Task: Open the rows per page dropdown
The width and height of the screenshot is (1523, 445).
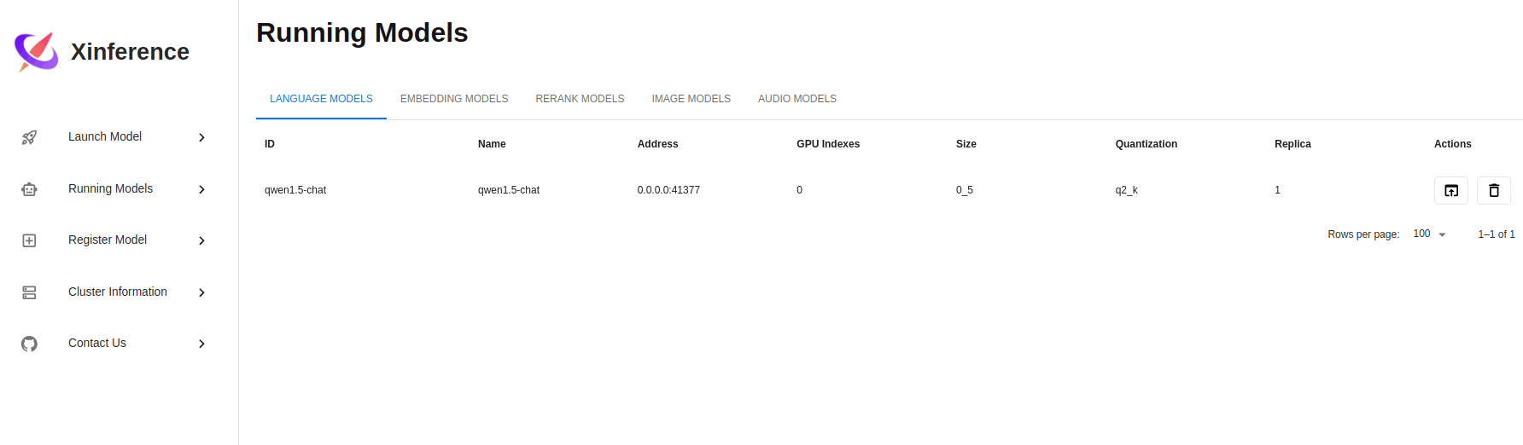Action: coord(1430,234)
